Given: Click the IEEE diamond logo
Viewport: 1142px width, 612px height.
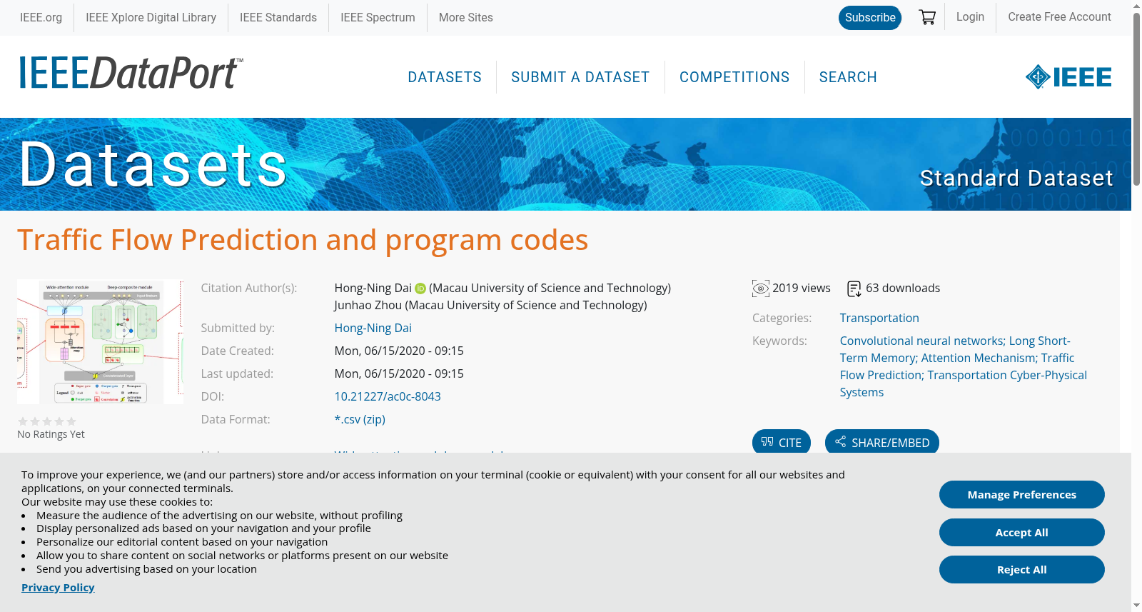Looking at the screenshot, I should (1068, 76).
